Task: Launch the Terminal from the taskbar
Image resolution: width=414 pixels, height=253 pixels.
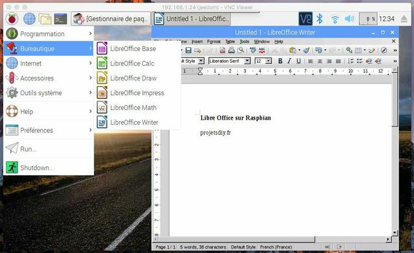Action: click(60, 19)
